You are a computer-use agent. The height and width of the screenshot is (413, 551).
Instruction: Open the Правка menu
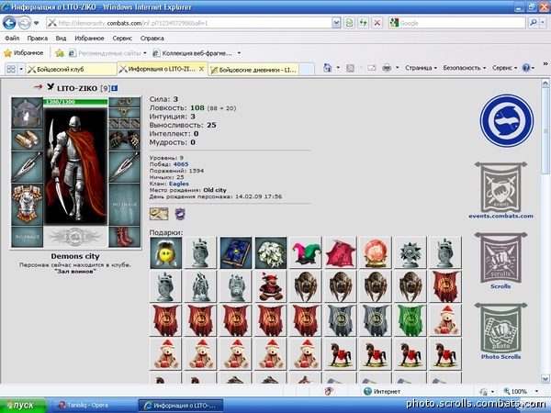tap(38, 38)
